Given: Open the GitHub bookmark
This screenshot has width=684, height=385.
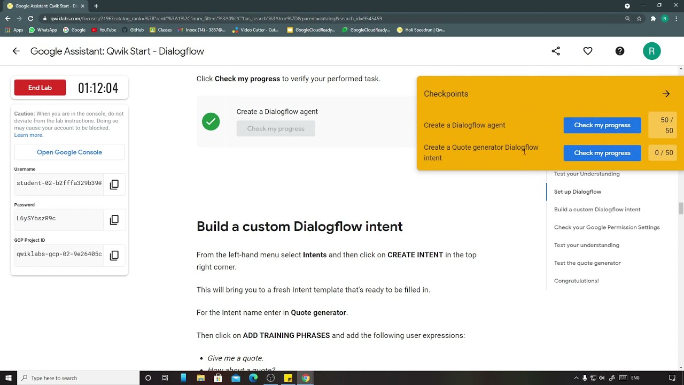Looking at the screenshot, I should click(133, 30).
